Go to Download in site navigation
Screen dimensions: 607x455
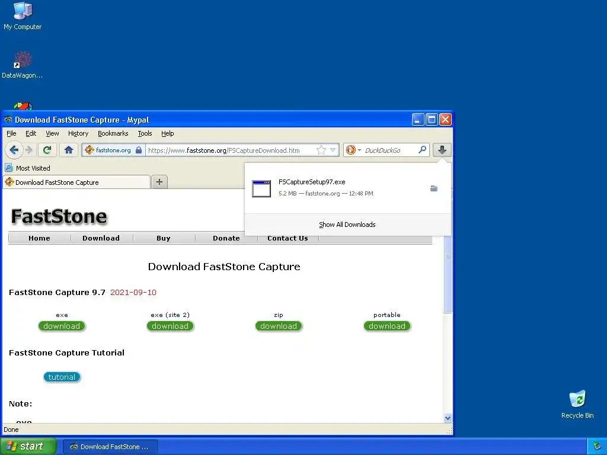[x=101, y=238]
